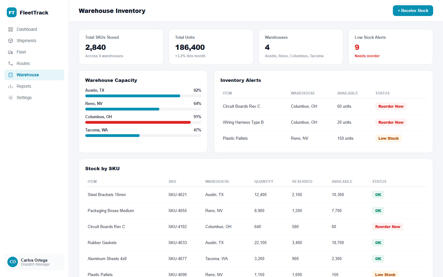Click the Fleet truck icon
This screenshot has height=277, width=443.
click(x=10, y=52)
